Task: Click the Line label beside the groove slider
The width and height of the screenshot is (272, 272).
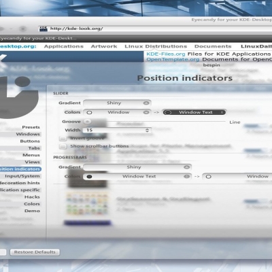Action: (235, 122)
